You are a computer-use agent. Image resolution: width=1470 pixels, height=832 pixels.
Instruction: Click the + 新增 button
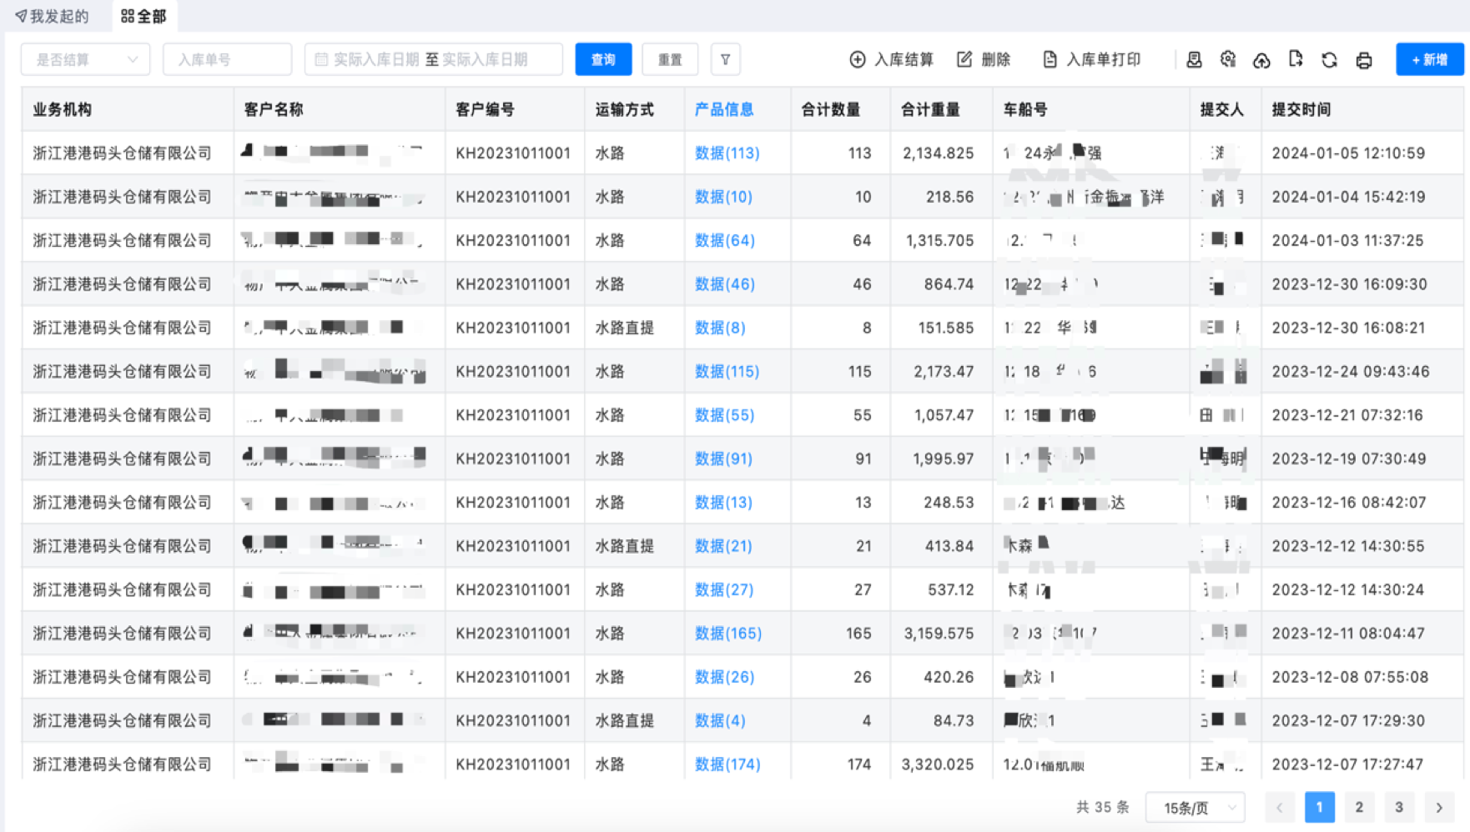click(x=1429, y=59)
